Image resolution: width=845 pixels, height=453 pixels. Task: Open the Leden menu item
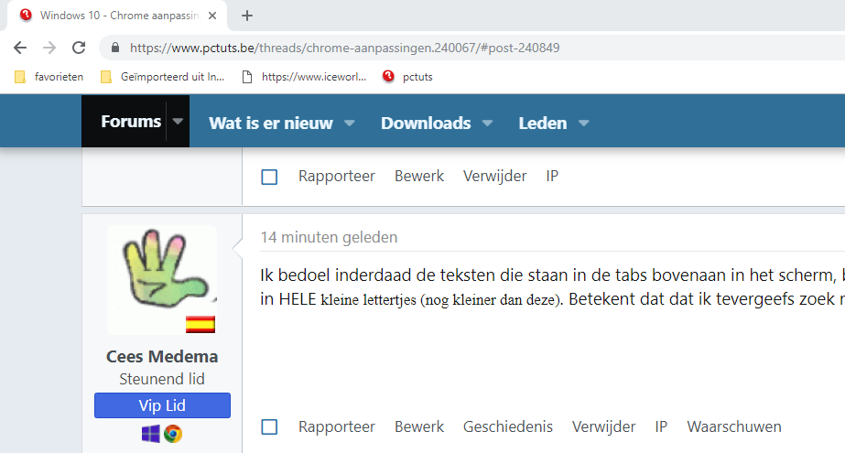(x=542, y=124)
